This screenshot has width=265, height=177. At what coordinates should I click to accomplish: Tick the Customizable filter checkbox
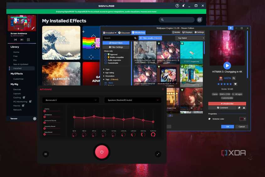click(105, 63)
